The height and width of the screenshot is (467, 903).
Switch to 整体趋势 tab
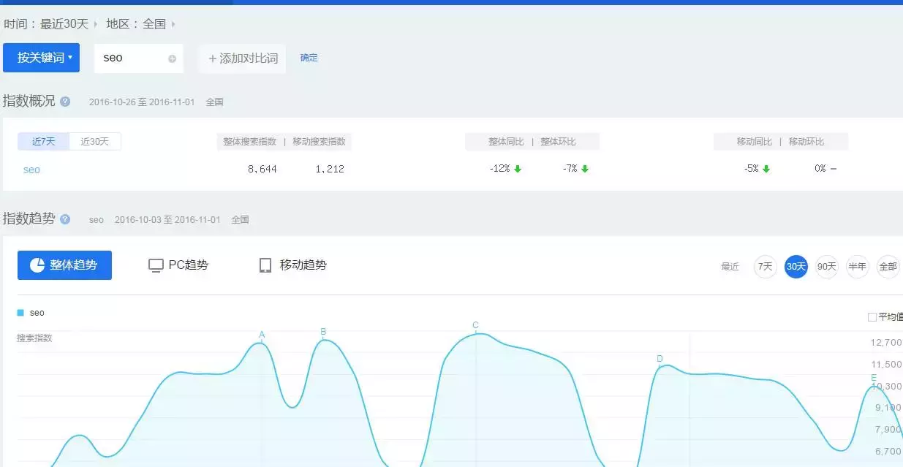[64, 265]
